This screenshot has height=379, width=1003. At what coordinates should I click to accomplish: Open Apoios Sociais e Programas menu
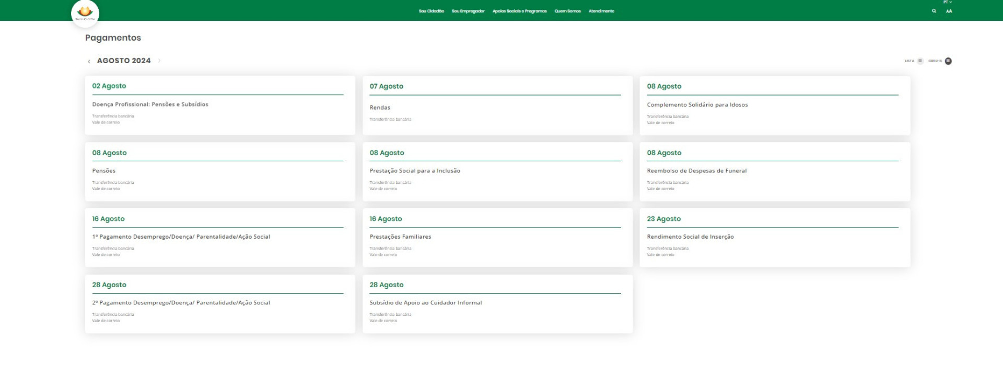(520, 11)
